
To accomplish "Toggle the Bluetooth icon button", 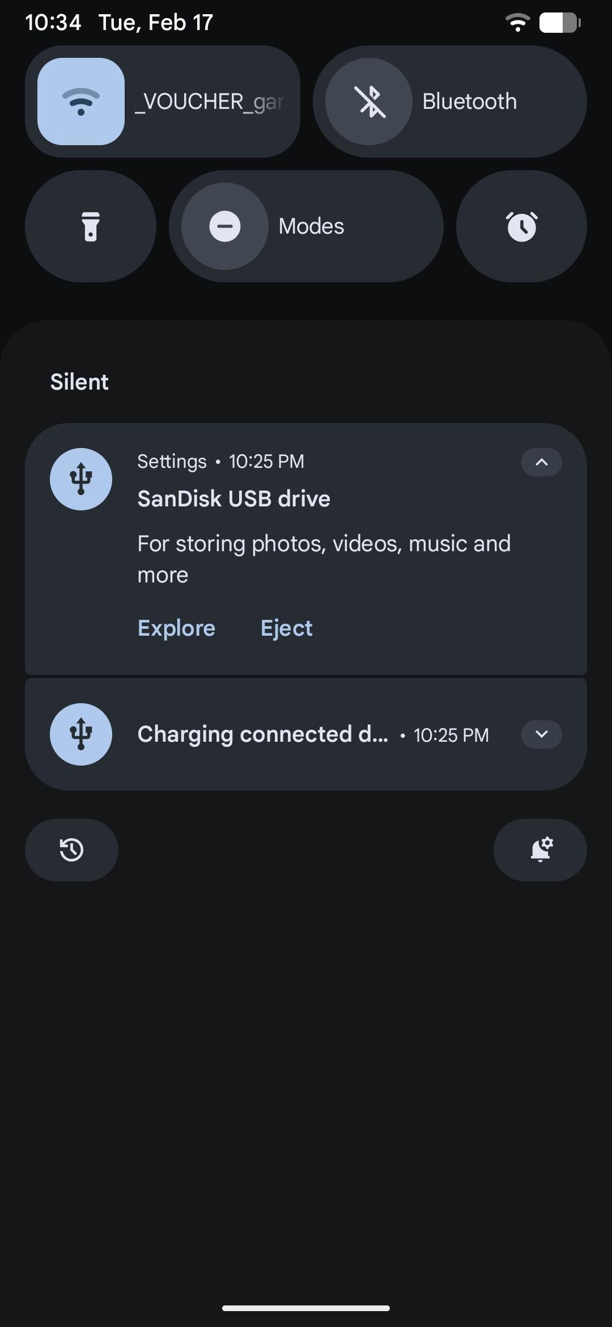I will point(368,102).
